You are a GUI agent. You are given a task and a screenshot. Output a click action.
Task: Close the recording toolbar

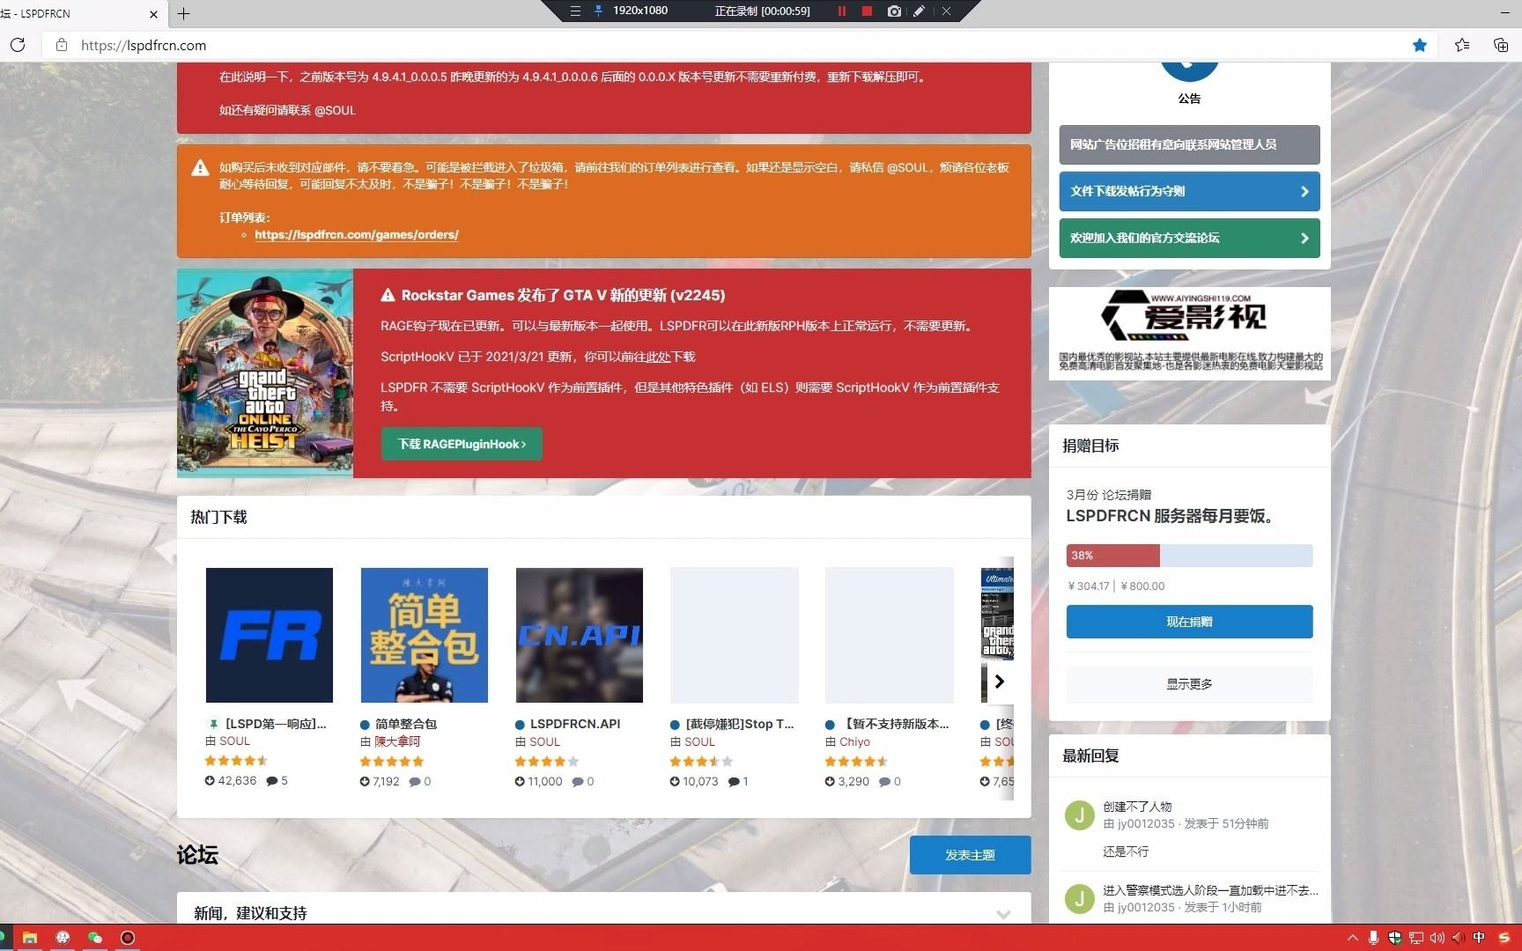pos(946,11)
